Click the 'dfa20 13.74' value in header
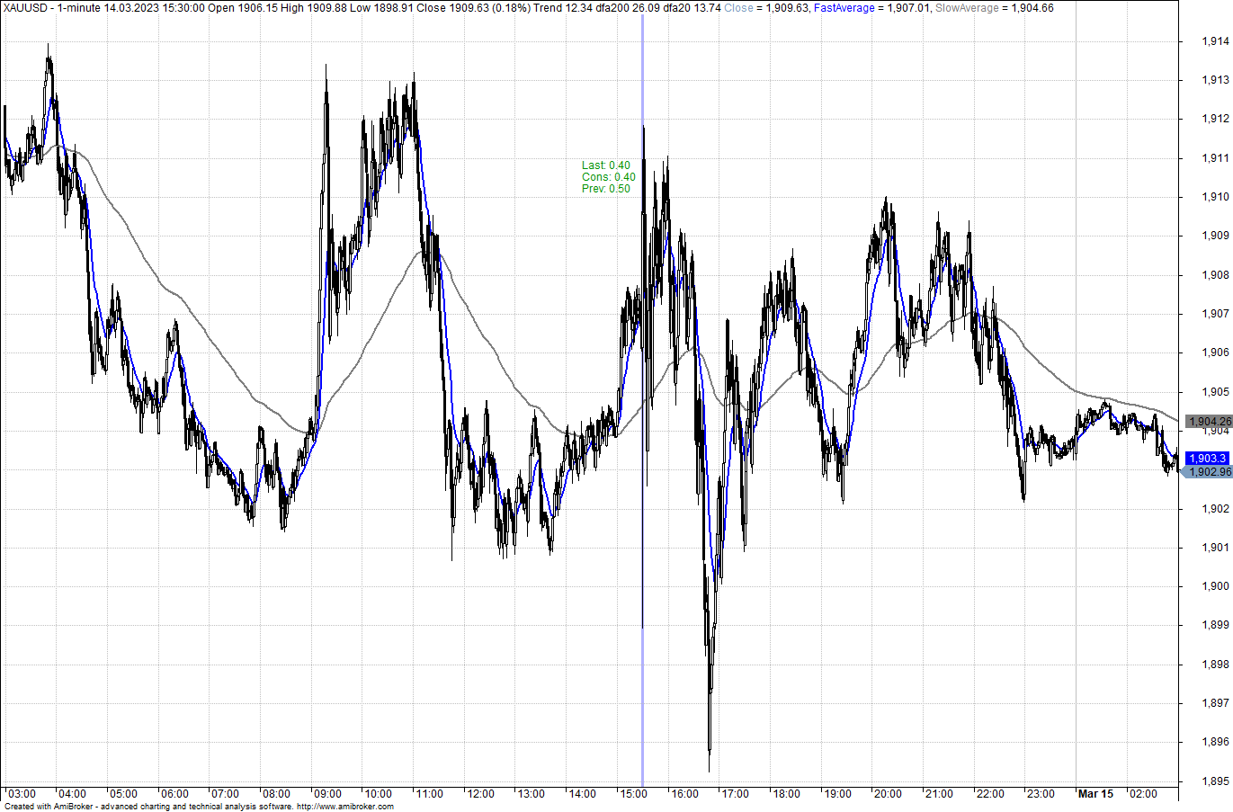 point(692,8)
